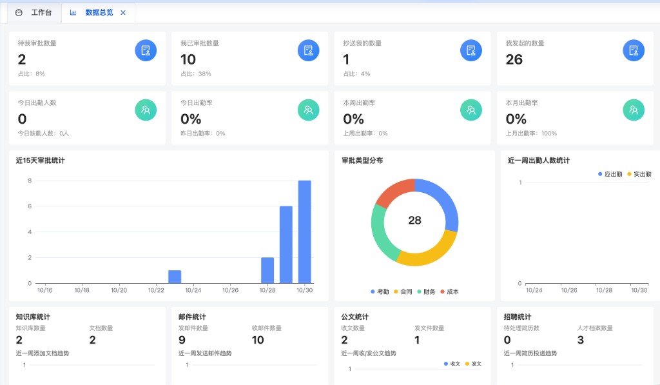Click the 文档数量 label

click(101, 328)
